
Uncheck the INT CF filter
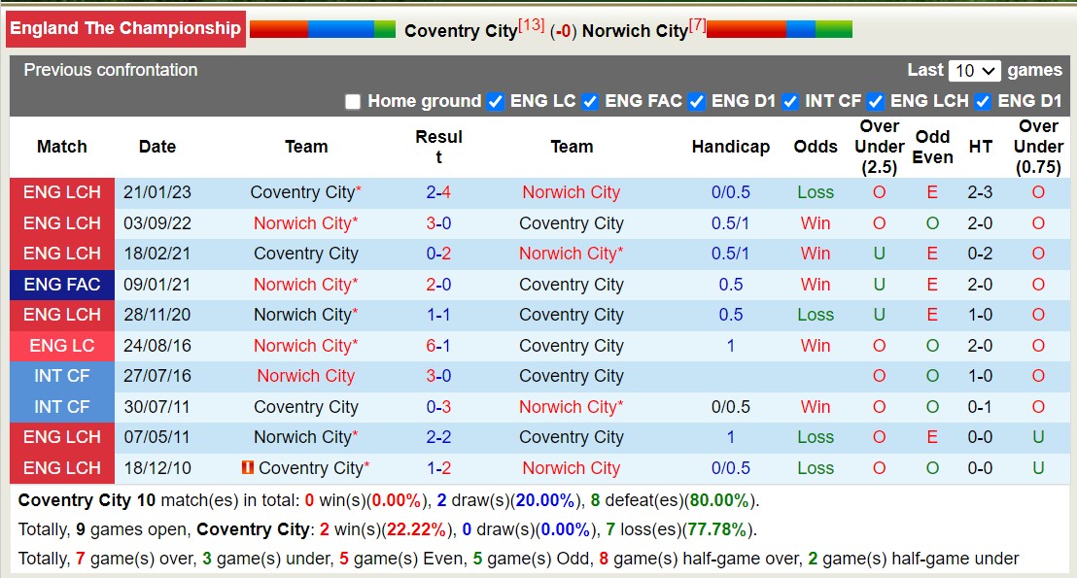point(790,101)
